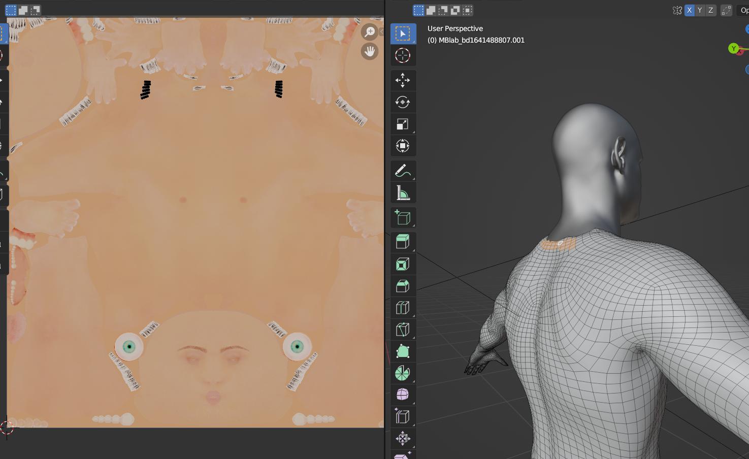Select the Knife tool

pyautogui.click(x=403, y=330)
